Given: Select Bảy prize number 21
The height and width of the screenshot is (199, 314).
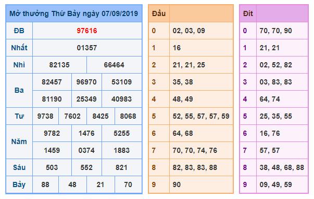Looking at the screenshot, I should [101, 184].
